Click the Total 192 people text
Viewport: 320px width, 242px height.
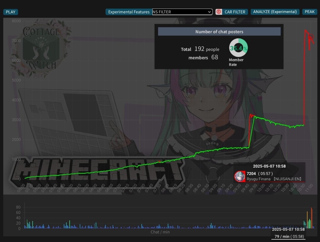[200, 49]
